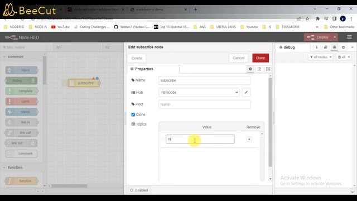
Task: Open NODERED bookmarks folder
Action: pos(14,27)
